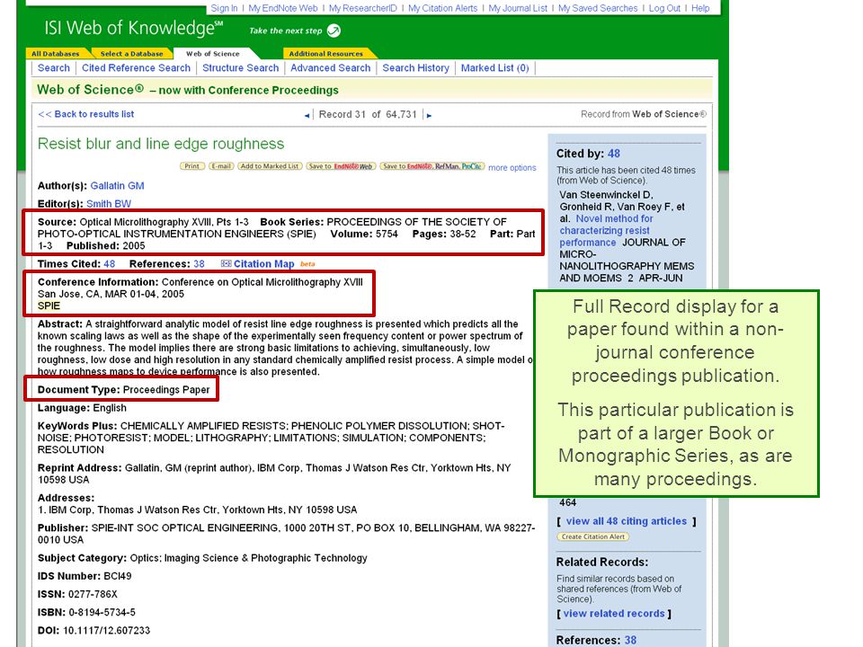The width and height of the screenshot is (863, 647).
Task: Switch to the All Databases tab
Action: pos(56,54)
